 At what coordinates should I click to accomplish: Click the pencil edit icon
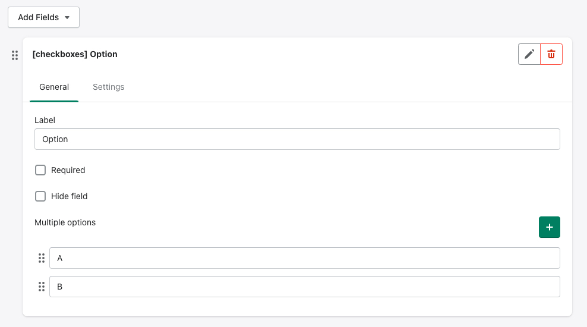coord(529,54)
